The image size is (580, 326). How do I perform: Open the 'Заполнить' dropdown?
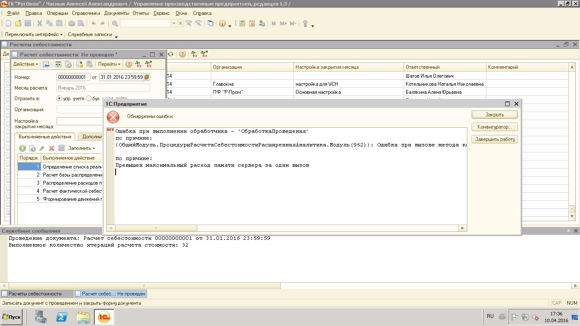click(81, 148)
